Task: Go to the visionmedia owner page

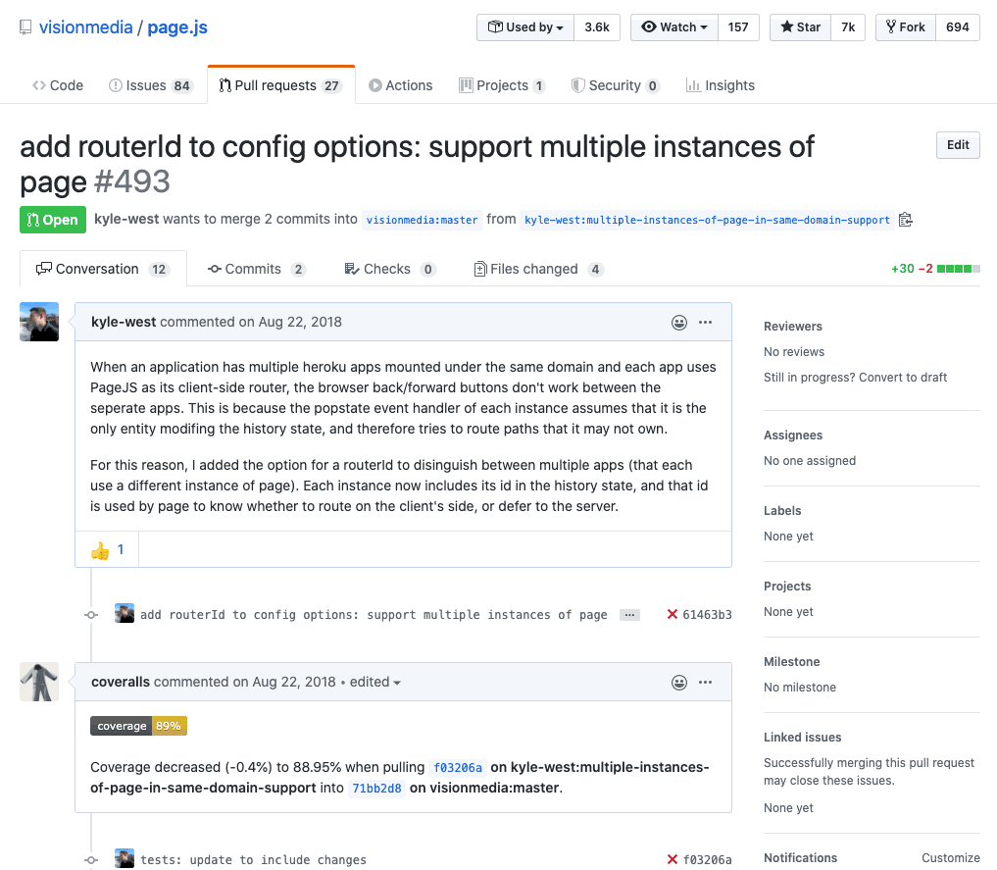Action: [86, 27]
